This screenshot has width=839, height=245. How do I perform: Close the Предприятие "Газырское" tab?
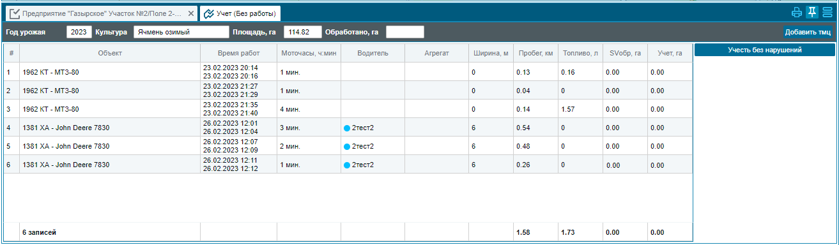coord(191,13)
